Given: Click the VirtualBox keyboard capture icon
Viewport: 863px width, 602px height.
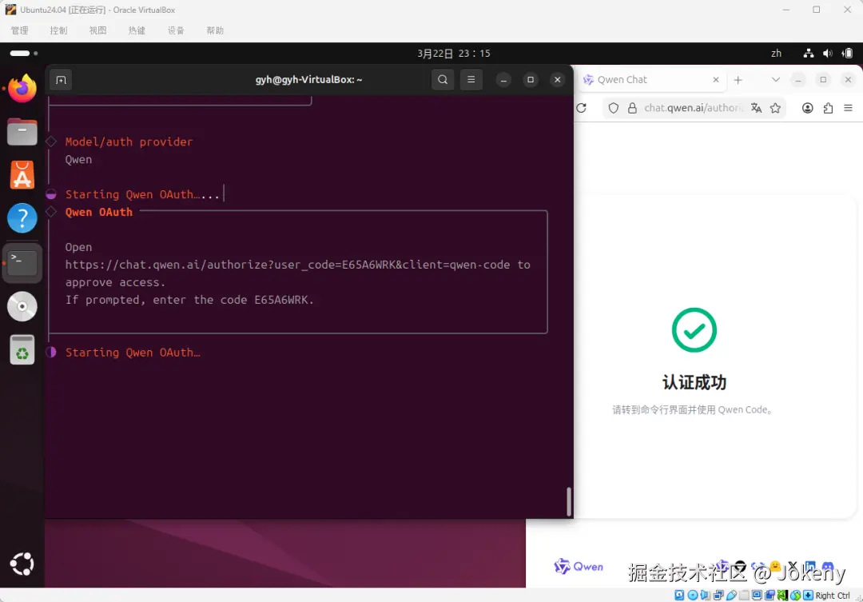Looking at the screenshot, I should tap(808, 596).
